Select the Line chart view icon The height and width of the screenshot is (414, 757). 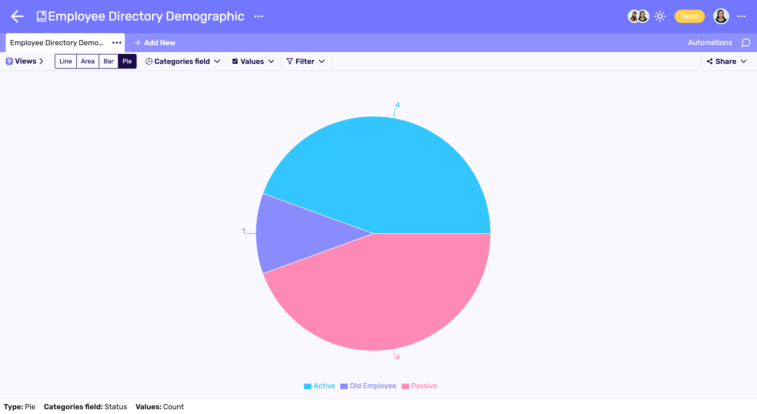65,61
